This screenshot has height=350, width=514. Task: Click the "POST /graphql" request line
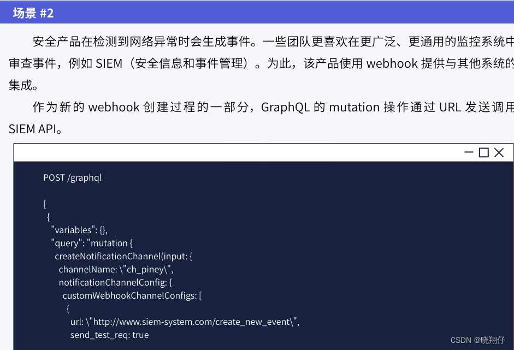tap(73, 177)
